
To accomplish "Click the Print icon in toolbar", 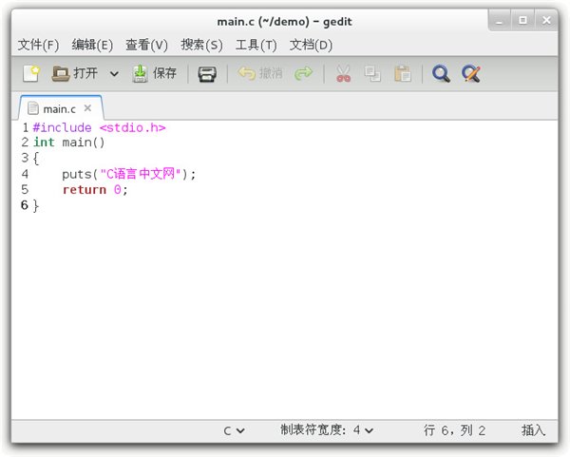I will (207, 73).
